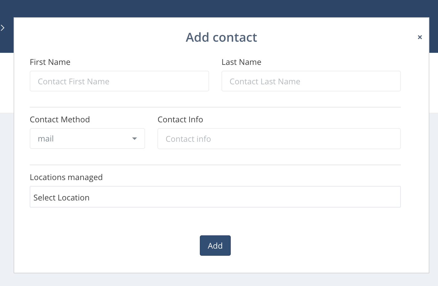Viewport: 438px width, 286px height.
Task: Close the Add contact dialog
Action: tap(420, 37)
